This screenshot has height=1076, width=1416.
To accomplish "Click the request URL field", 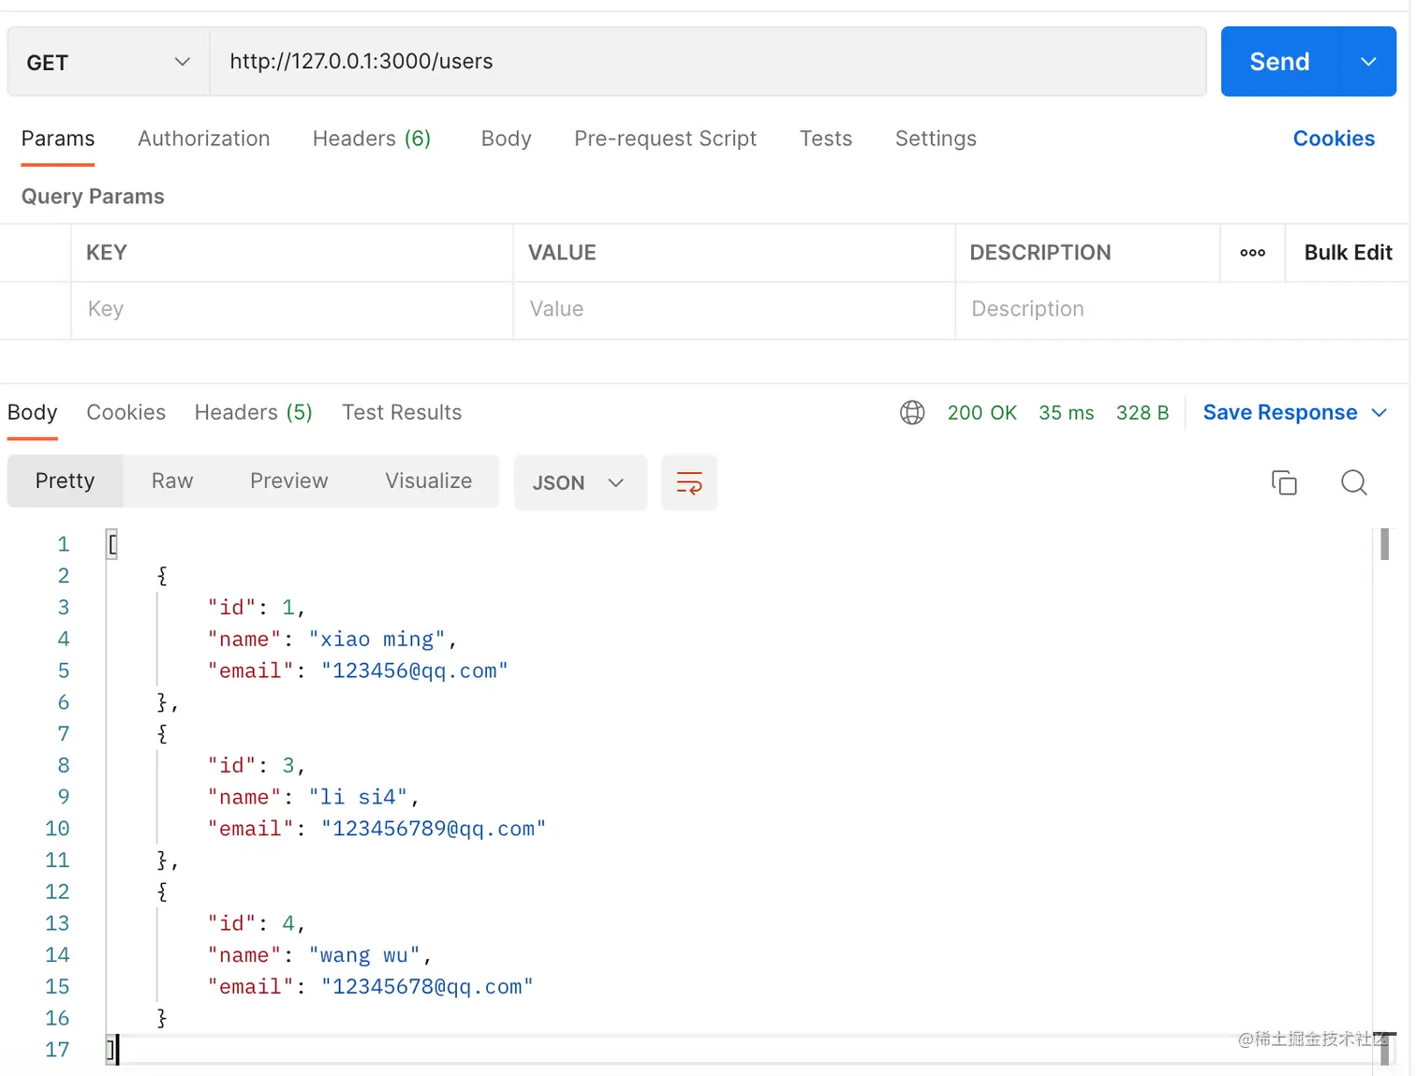I will coord(708,62).
